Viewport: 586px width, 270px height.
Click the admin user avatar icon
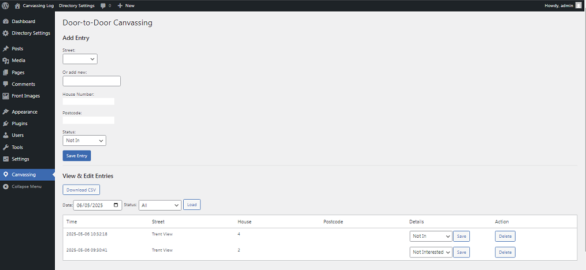pyautogui.click(x=578, y=5)
